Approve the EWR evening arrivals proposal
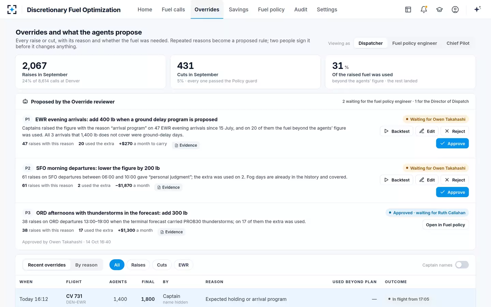491x307 pixels. [452, 144]
